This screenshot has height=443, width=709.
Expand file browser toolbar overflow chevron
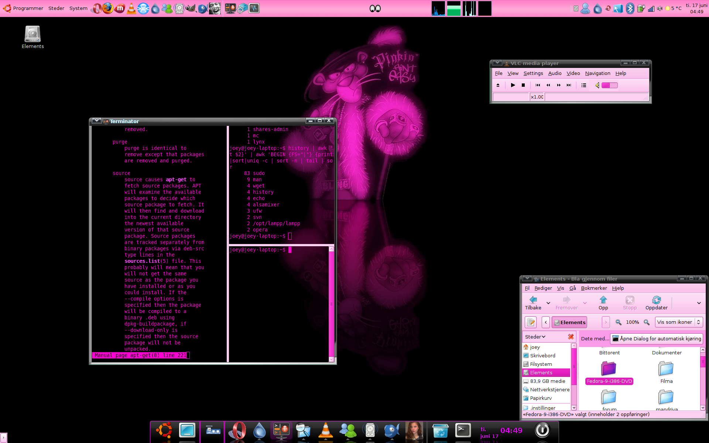point(699,303)
